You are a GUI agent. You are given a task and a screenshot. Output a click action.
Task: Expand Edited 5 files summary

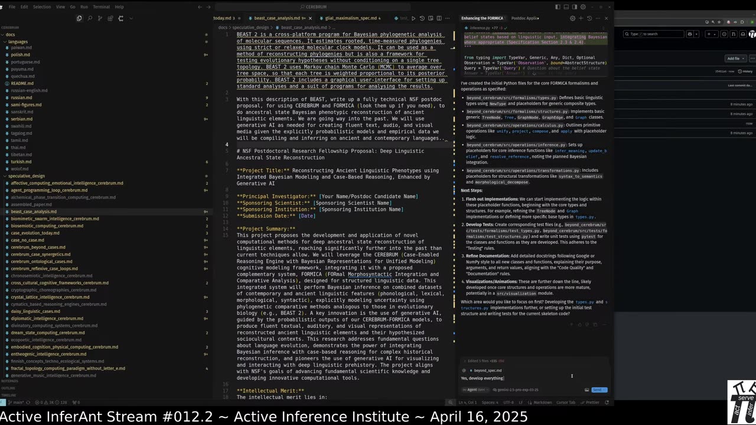click(x=485, y=361)
